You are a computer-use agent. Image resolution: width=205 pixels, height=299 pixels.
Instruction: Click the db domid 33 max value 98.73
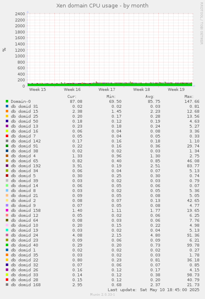click(x=193, y=275)
